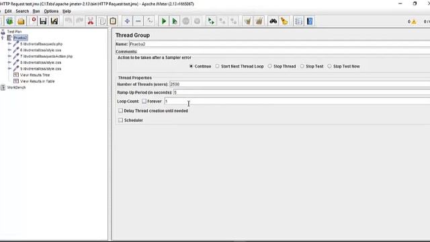Collapse all tree nodes with minus icon

click(138, 21)
